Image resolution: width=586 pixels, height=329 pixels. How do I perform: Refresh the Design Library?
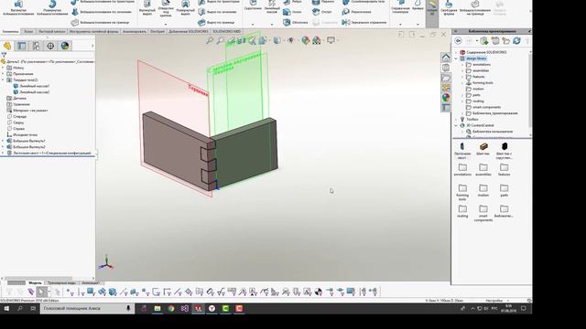pos(516,40)
